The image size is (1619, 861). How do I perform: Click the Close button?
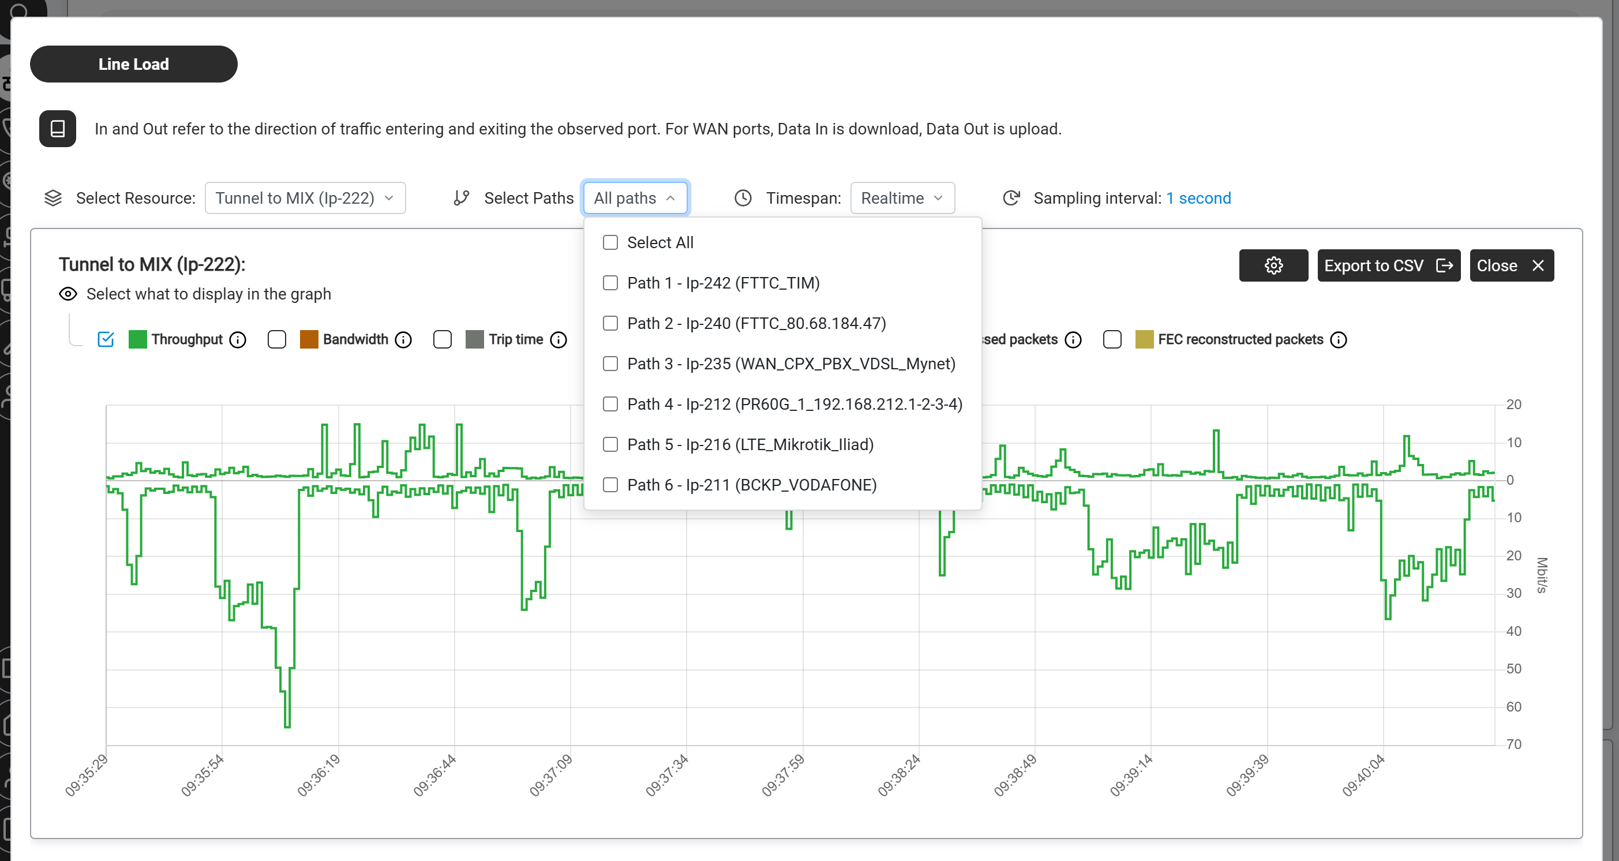click(1511, 265)
